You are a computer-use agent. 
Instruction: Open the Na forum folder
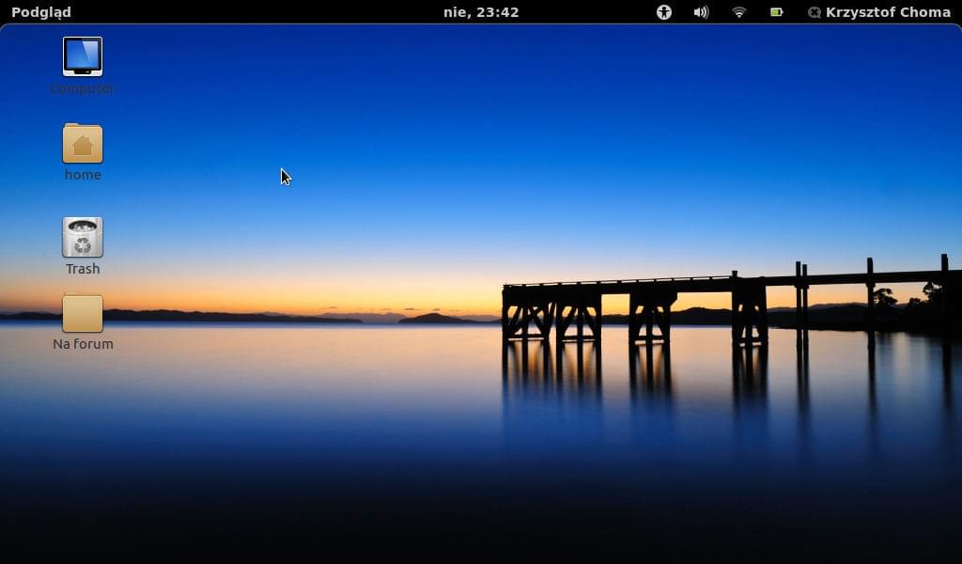tap(83, 312)
